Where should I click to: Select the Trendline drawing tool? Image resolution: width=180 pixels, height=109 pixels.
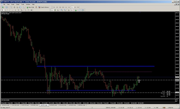10,10
